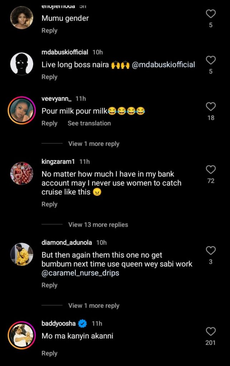Reply to baddyoosha's comment
The width and height of the screenshot is (230, 366).
[x=49, y=353]
